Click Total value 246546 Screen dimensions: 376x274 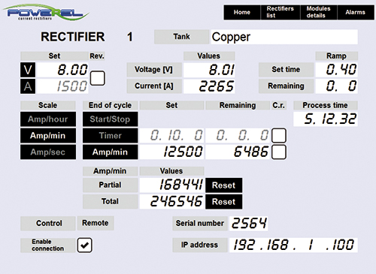click(171, 202)
